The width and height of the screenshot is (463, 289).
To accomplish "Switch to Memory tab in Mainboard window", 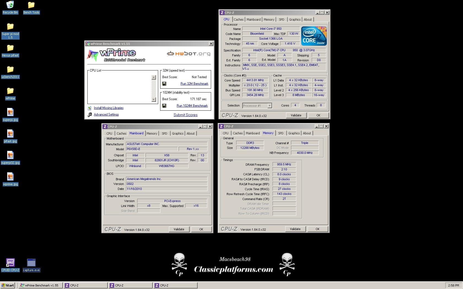I will pyautogui.click(x=152, y=133).
